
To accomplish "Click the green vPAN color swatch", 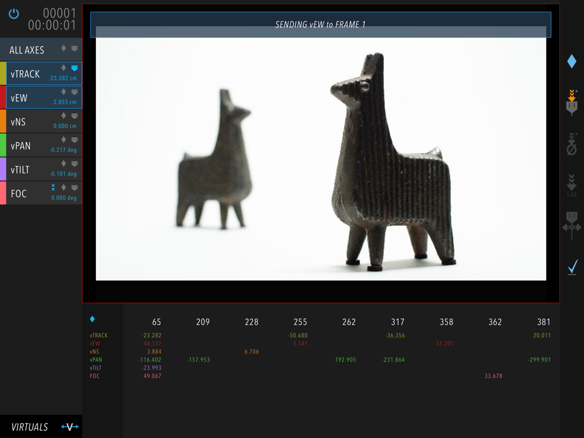I will pos(3,145).
